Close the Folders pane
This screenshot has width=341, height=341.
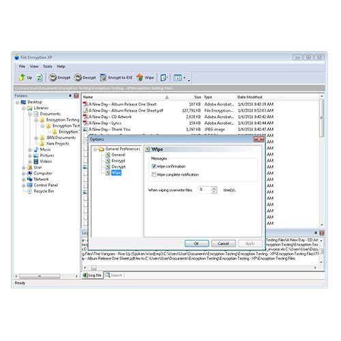point(76,95)
